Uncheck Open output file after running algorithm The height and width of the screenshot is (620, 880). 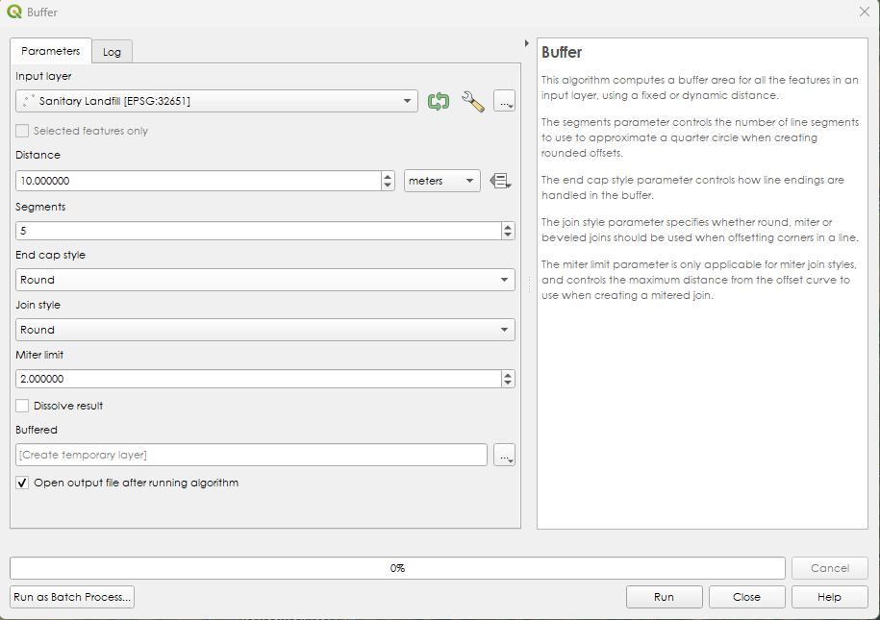click(x=23, y=483)
